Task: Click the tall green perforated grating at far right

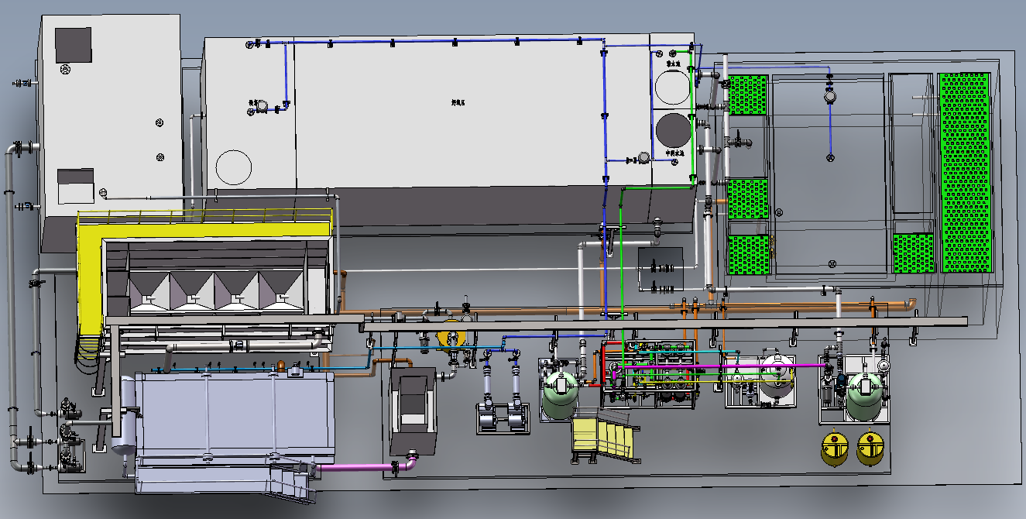Action: click(964, 172)
